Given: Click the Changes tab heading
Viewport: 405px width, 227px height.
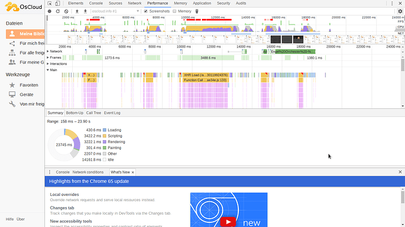Looking at the screenshot, I should coord(62,208).
